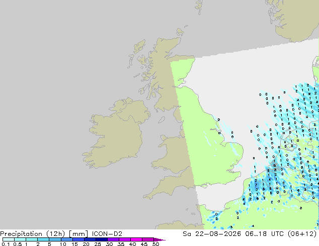Click East Anglia's green region
Screen dimensions: 319x246
point(232,152)
